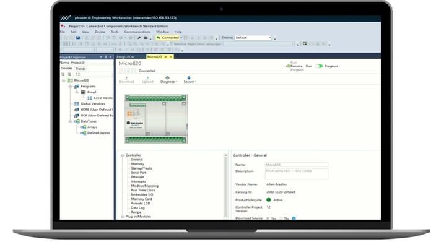Image resolution: width=436 pixels, height=242 pixels.
Task: Click the Secure lock icon
Action: coord(189,78)
